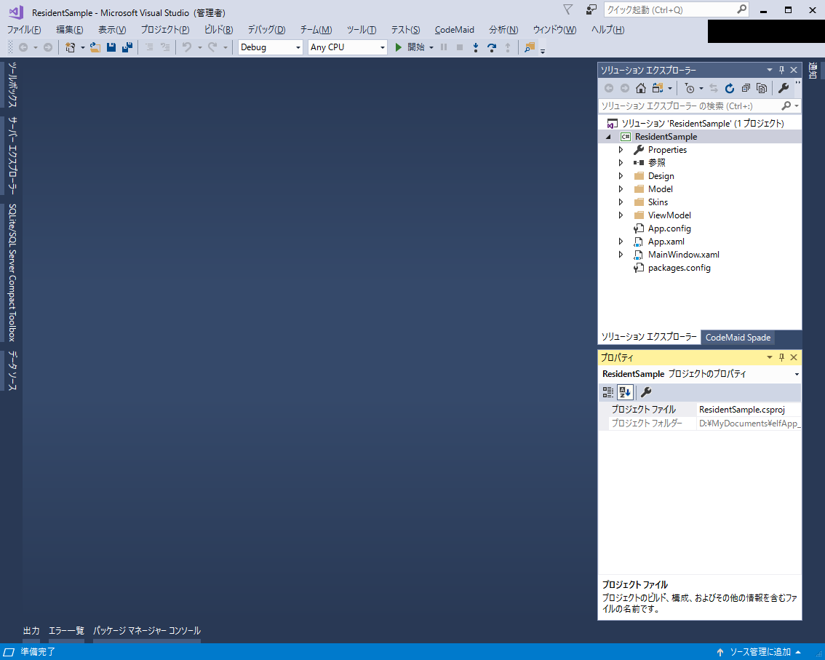825x660 pixels.
Task: Open the エラー一覧 error list tab
Action: click(x=66, y=630)
